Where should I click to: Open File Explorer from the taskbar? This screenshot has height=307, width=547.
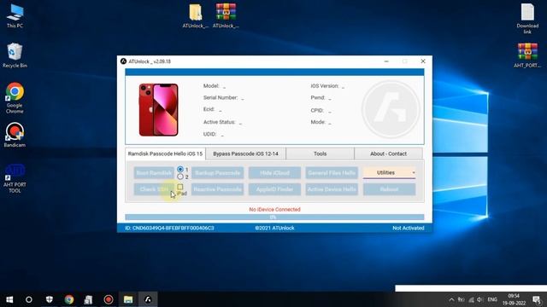(128, 299)
